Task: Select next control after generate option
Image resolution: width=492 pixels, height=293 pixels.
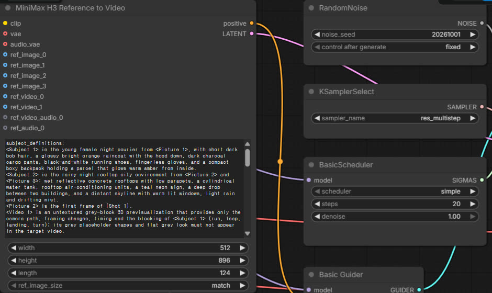Action: (473, 47)
